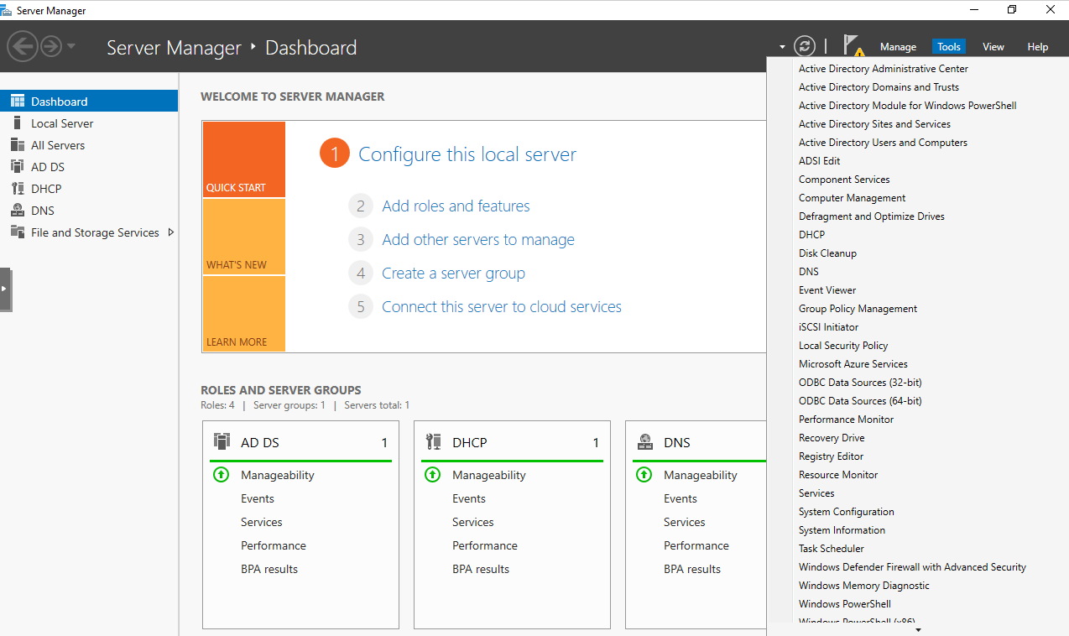This screenshot has width=1069, height=636.
Task: Click the DHCP tile header icon
Action: click(433, 441)
